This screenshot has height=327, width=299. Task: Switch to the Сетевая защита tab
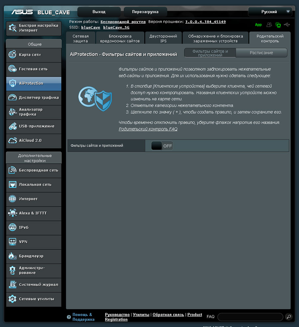[81, 38]
